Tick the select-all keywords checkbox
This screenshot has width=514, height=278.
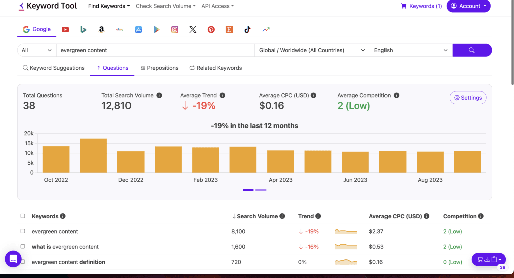(x=23, y=216)
